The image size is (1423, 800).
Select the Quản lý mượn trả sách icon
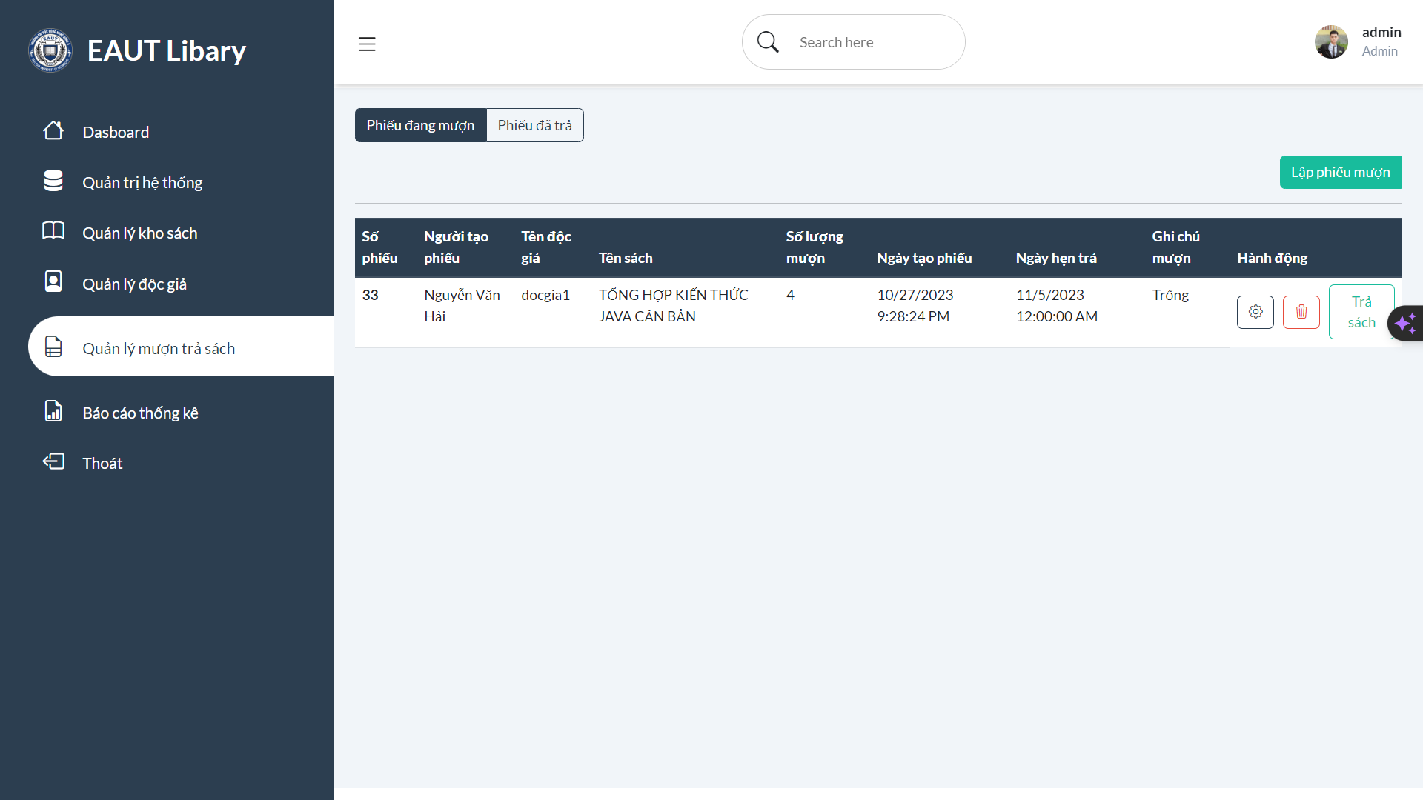click(53, 346)
